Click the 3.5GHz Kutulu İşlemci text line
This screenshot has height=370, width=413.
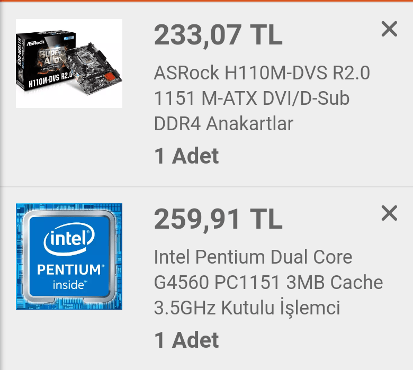tap(247, 308)
